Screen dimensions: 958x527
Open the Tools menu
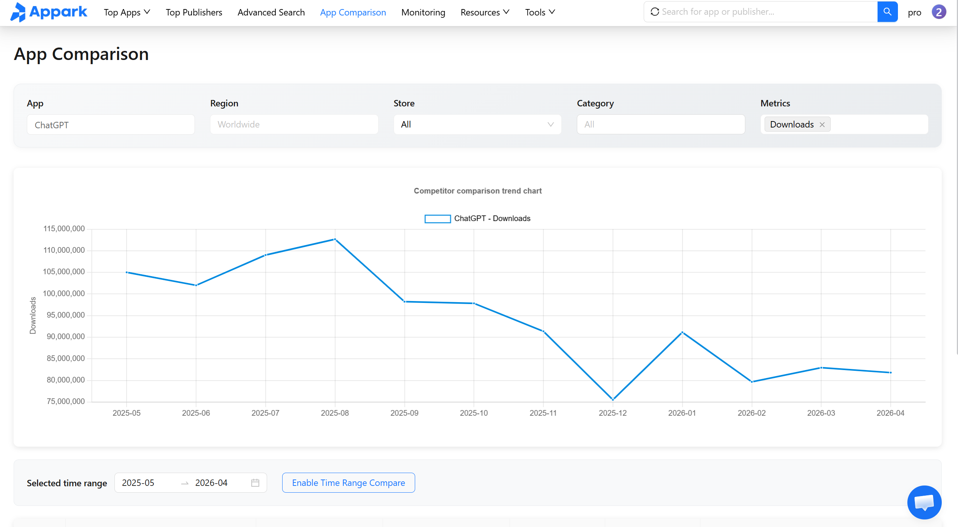coord(540,12)
